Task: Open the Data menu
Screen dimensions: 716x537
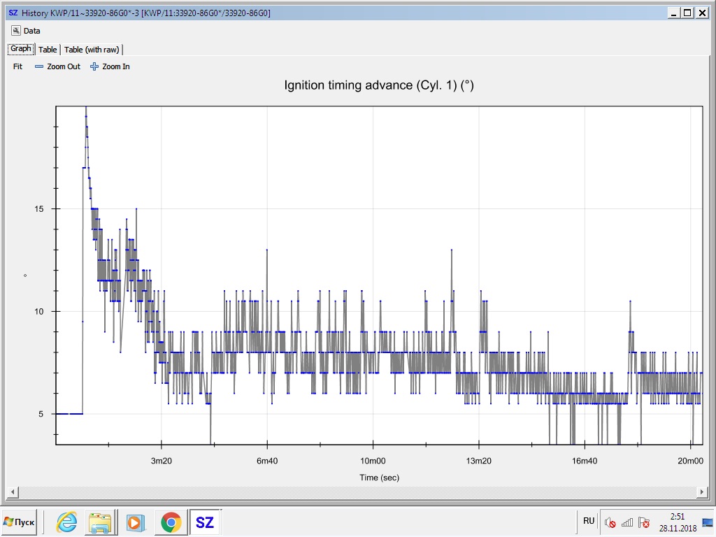Action: (26, 31)
